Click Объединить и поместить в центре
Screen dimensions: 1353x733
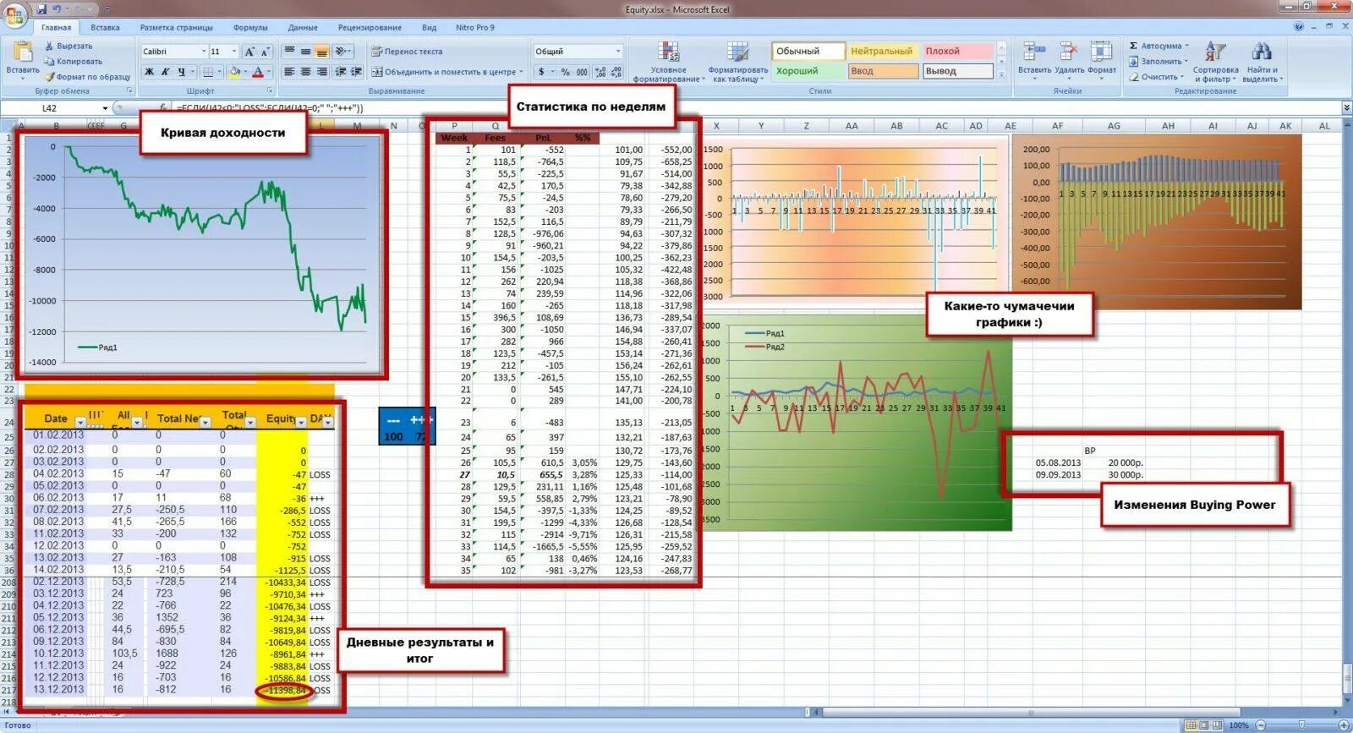tap(446, 72)
